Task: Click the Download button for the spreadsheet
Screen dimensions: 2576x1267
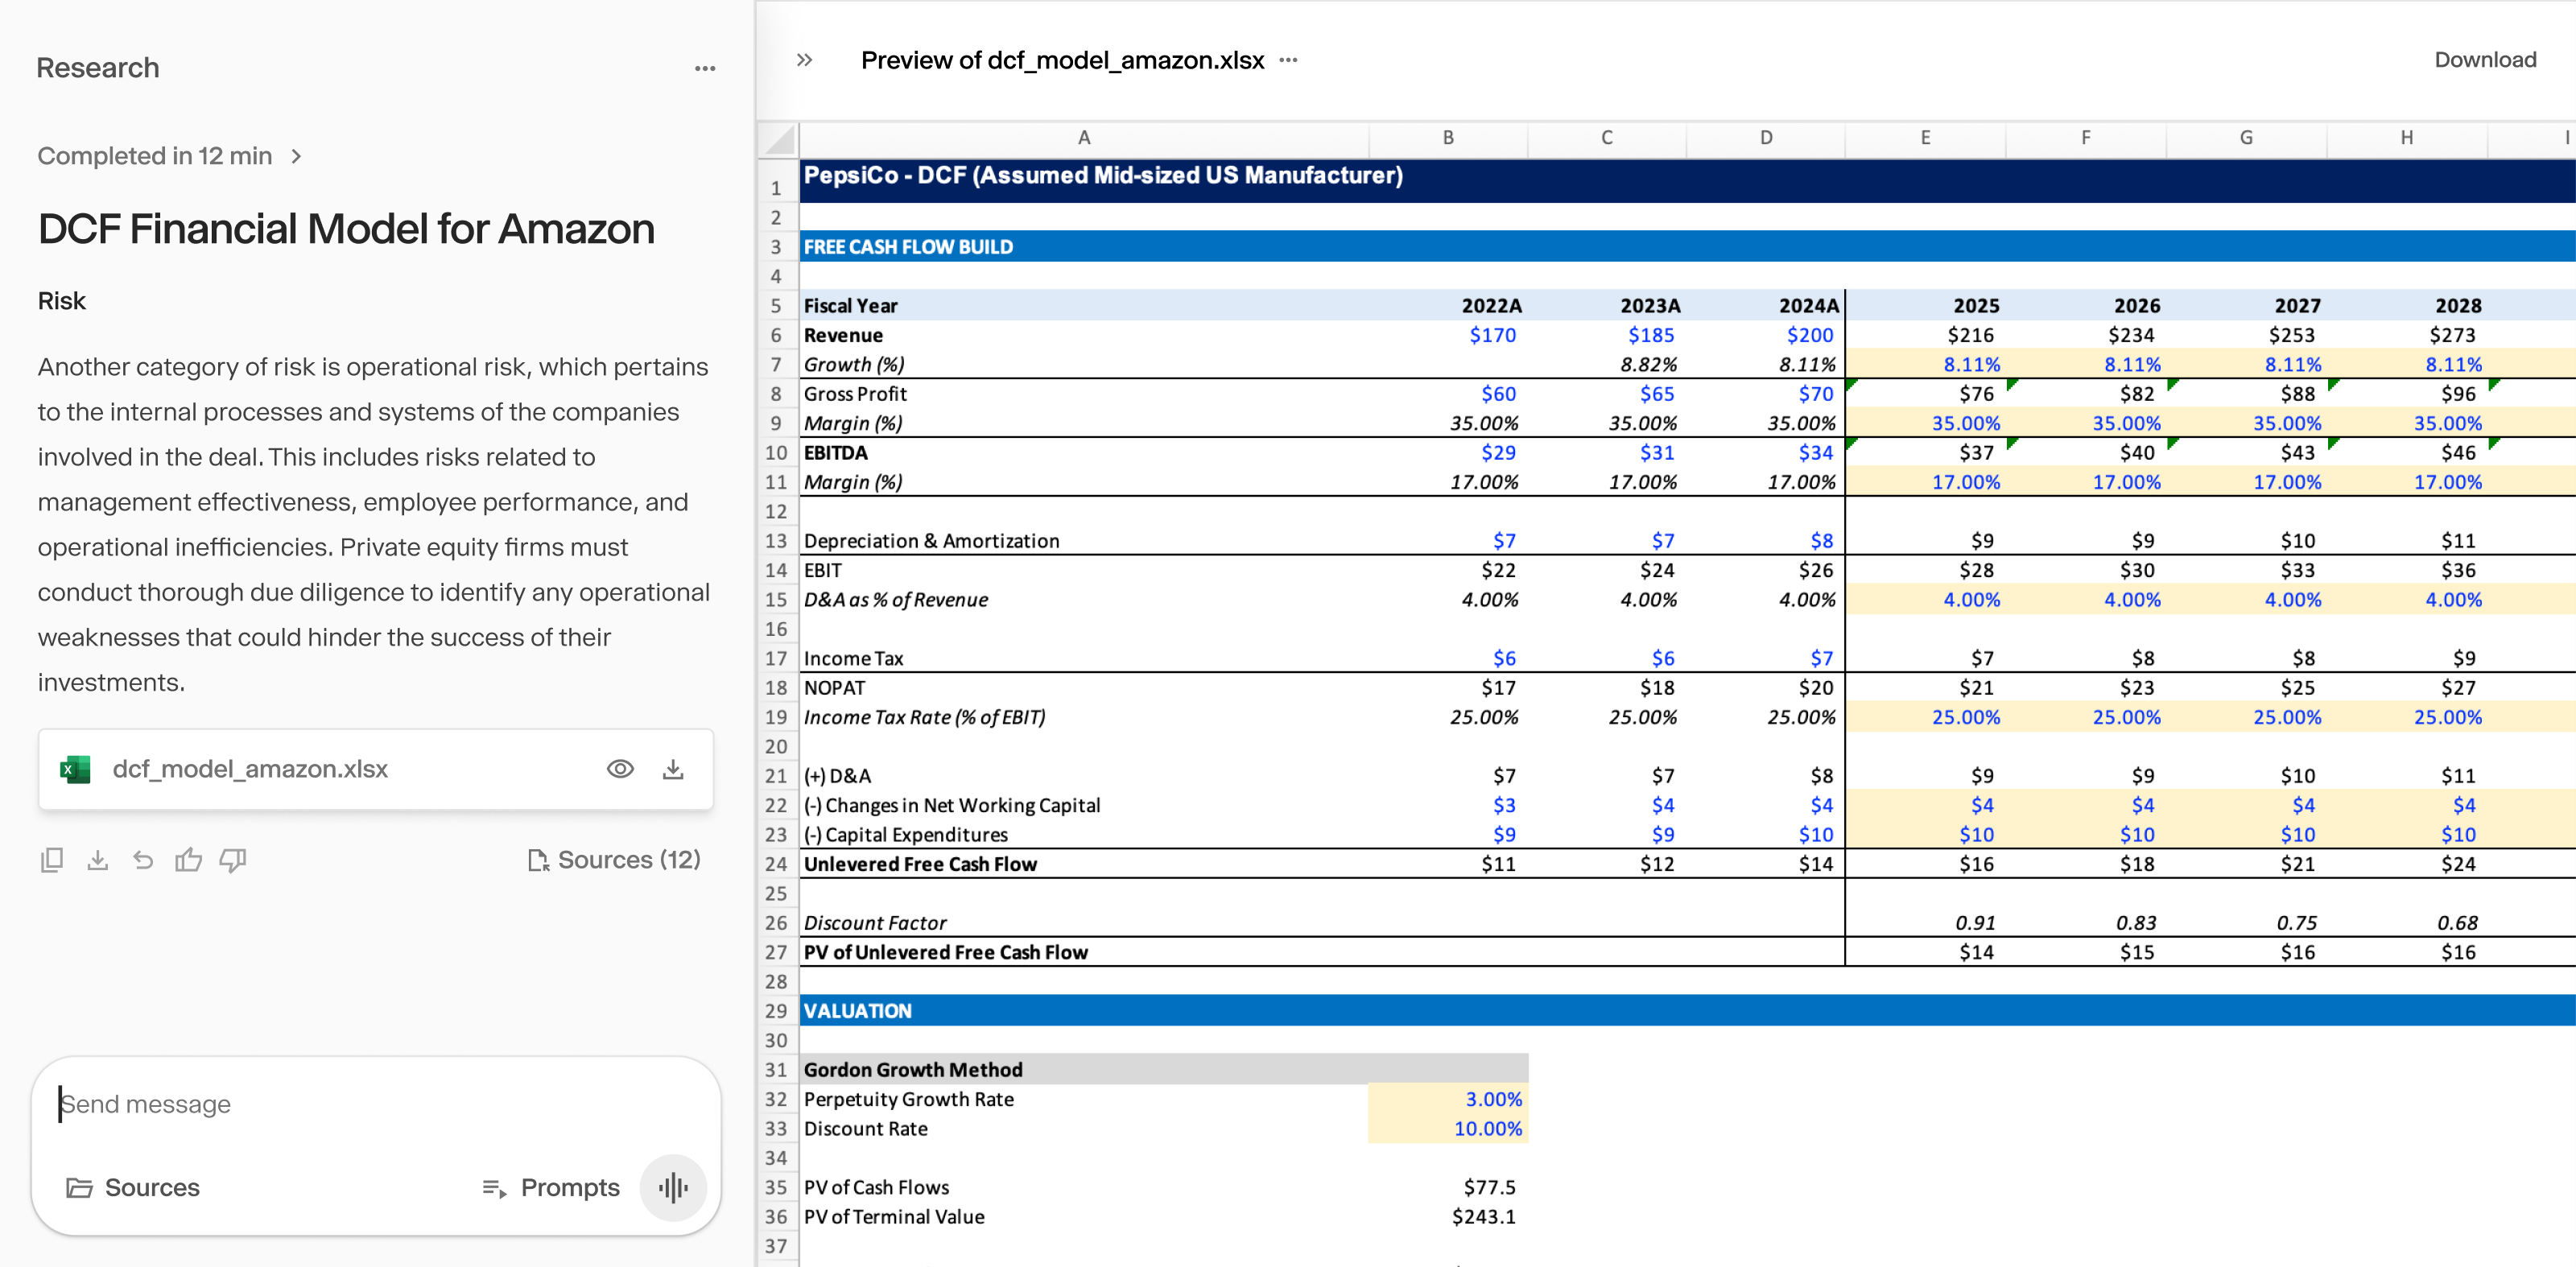Action: click(x=2486, y=59)
